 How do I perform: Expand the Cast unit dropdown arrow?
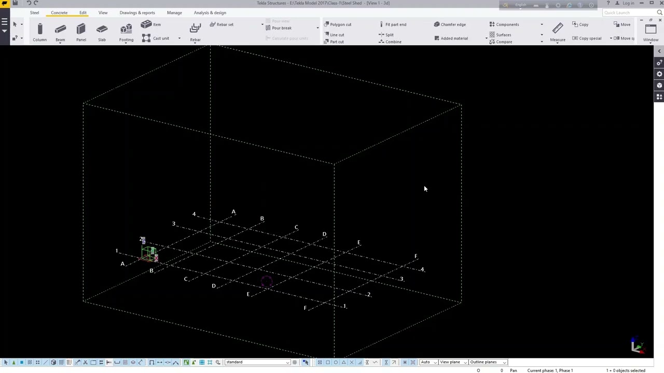pyautogui.click(x=179, y=38)
